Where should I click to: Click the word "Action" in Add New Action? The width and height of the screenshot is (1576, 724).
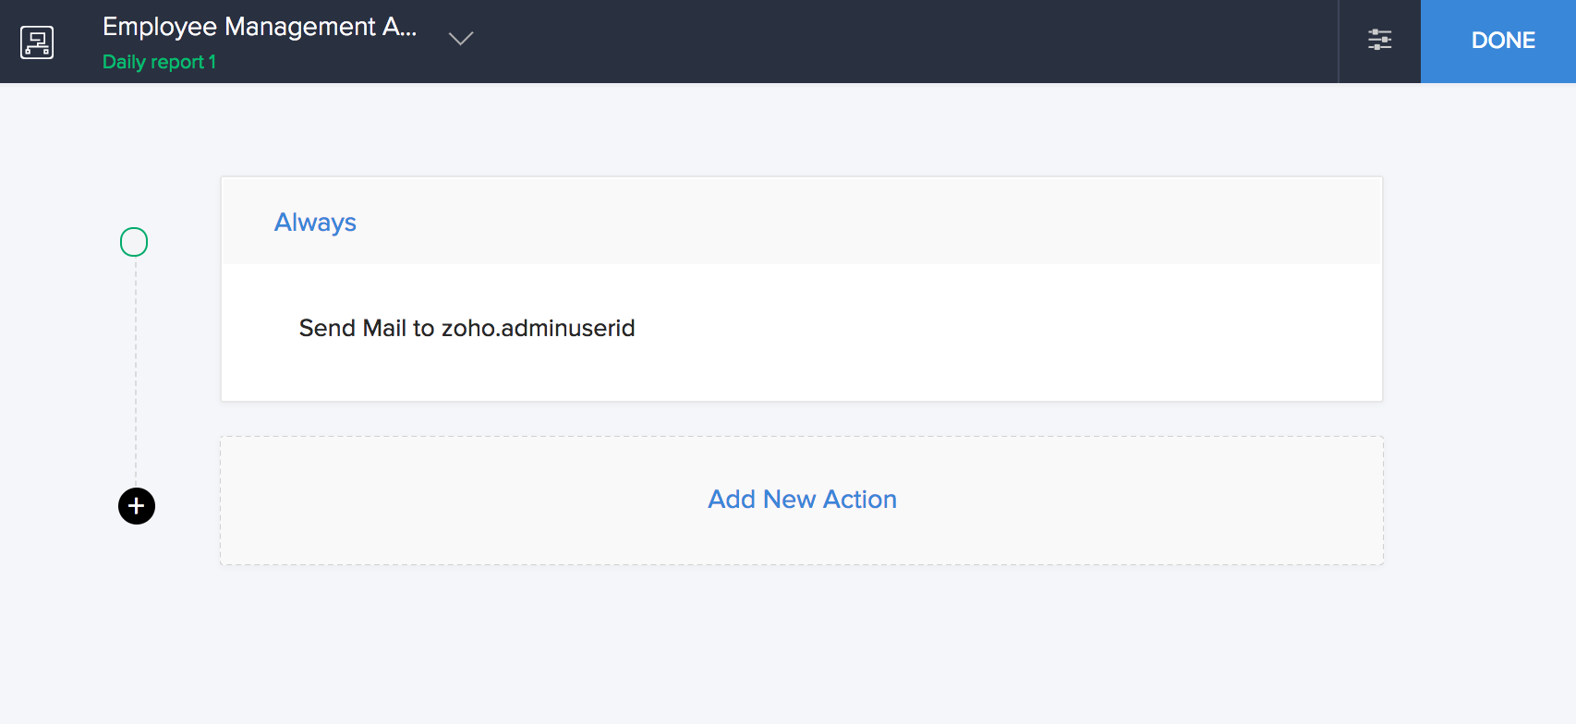click(x=859, y=500)
